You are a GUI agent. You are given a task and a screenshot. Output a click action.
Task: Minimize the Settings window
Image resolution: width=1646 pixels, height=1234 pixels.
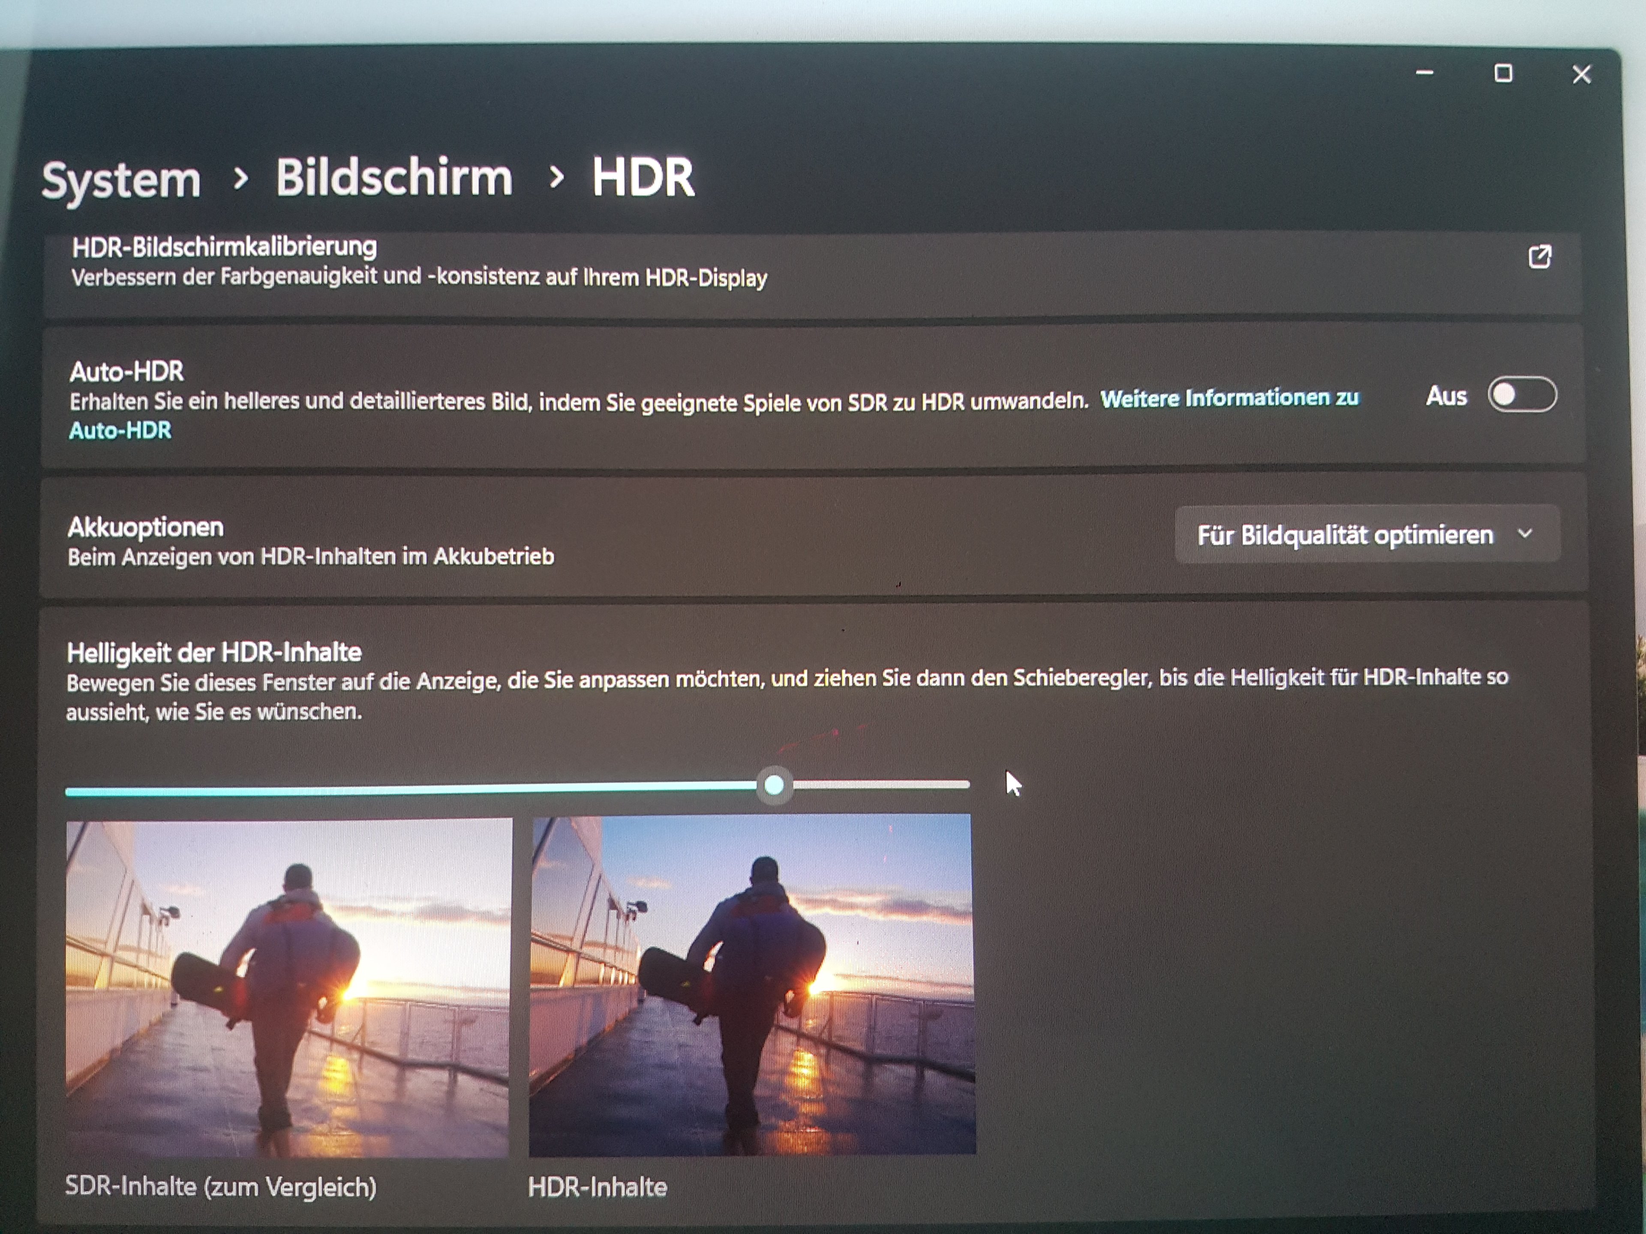1424,73
